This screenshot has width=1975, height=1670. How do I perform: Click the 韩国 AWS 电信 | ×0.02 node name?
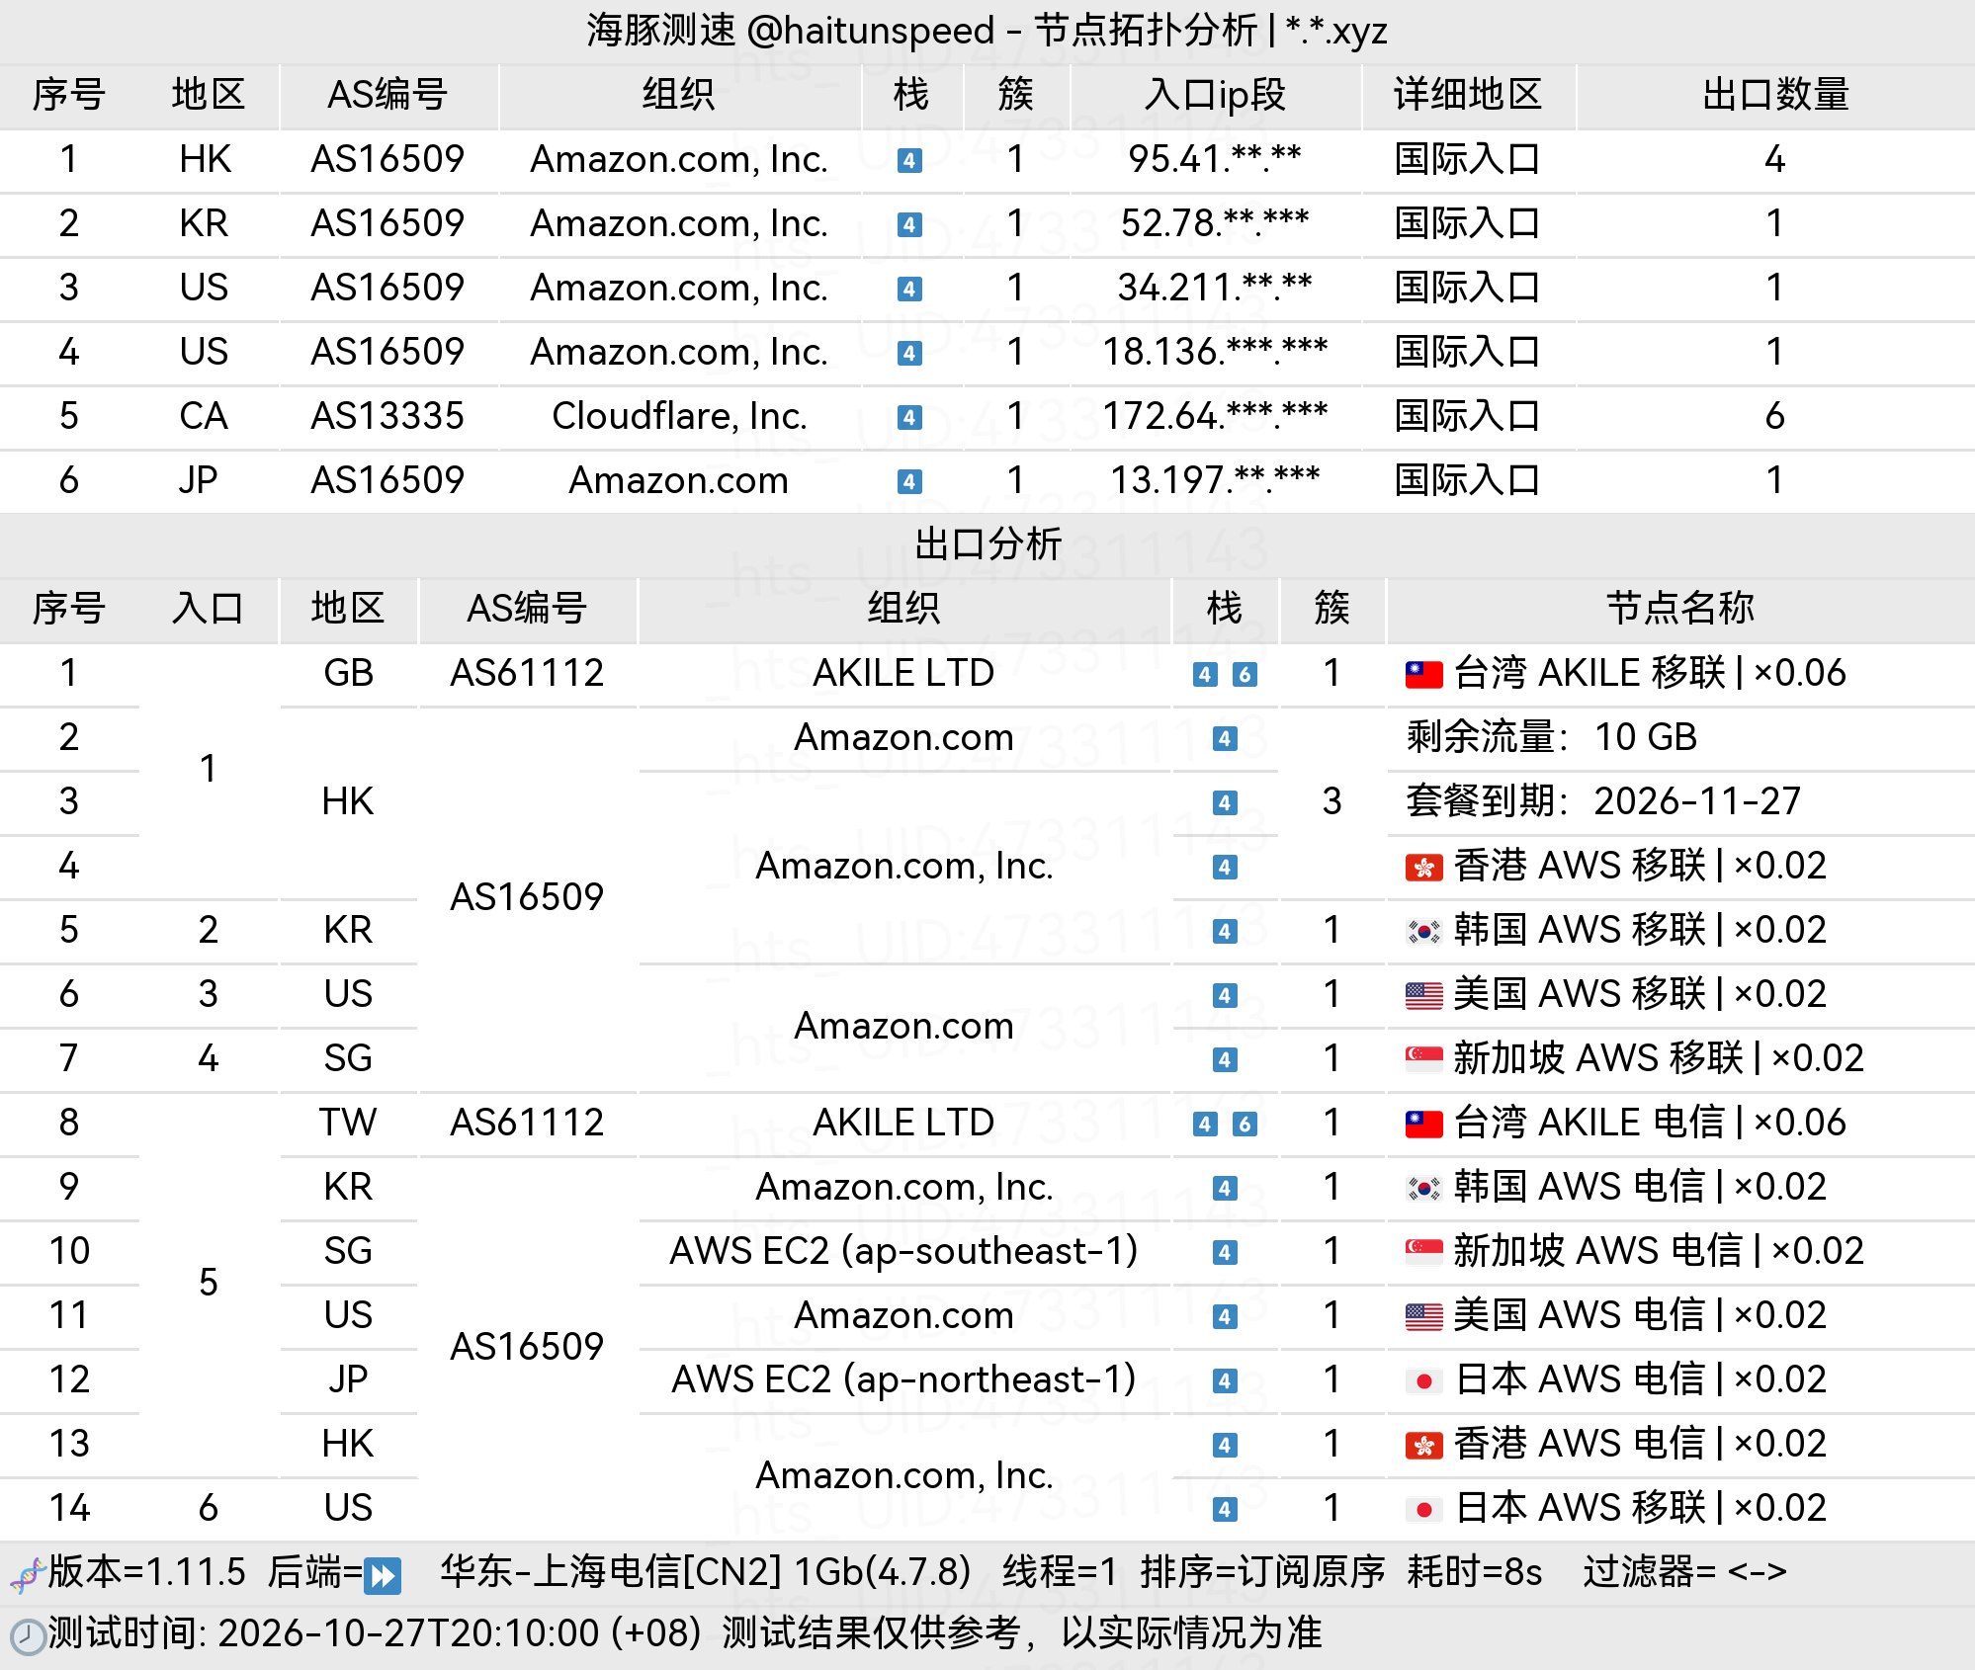(x=1640, y=1187)
